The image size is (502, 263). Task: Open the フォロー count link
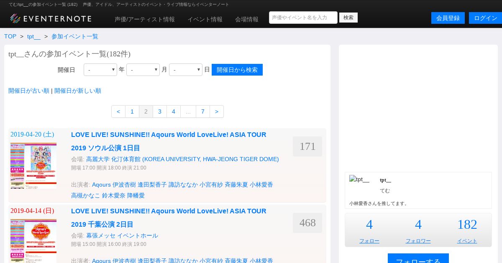tap(369, 241)
